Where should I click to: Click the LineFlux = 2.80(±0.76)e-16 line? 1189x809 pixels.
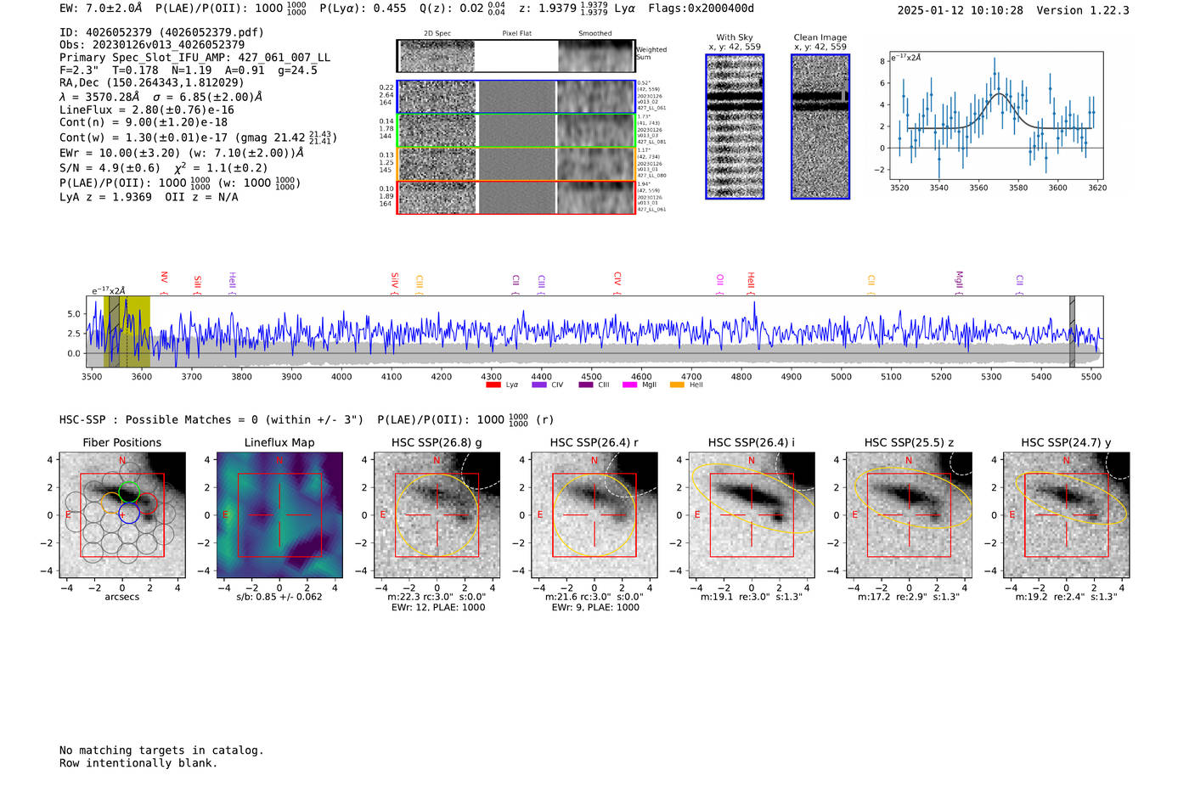coord(146,110)
